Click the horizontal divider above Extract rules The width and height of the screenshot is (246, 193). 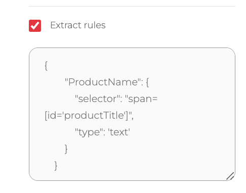132,6
